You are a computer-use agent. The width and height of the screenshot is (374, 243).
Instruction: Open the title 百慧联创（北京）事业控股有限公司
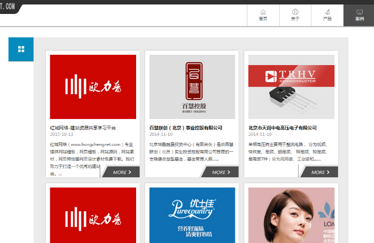click(x=186, y=128)
